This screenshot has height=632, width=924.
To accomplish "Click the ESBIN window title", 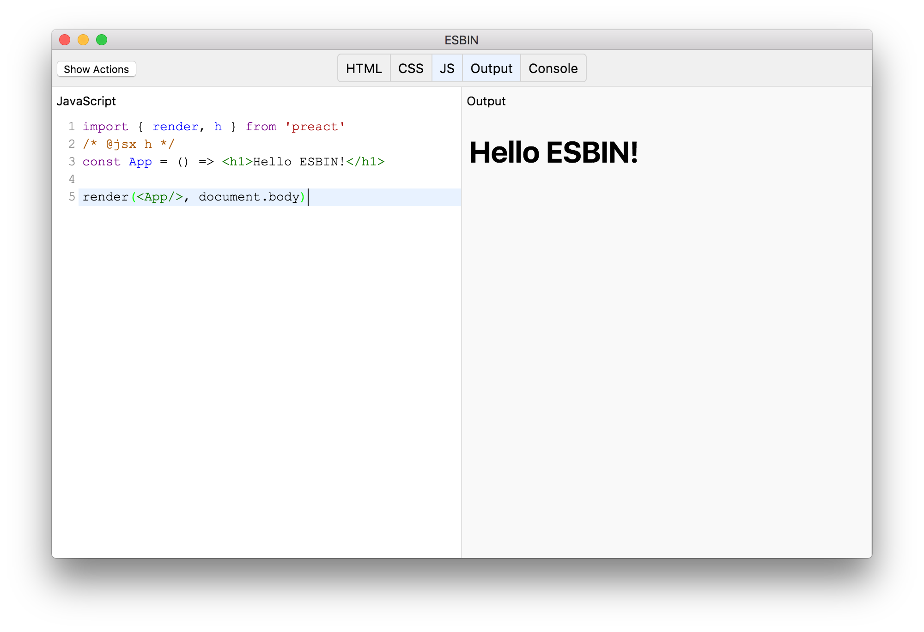I will 461,40.
